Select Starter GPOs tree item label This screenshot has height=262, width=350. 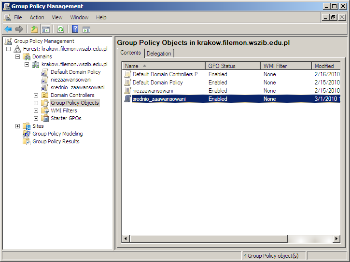(x=66, y=118)
